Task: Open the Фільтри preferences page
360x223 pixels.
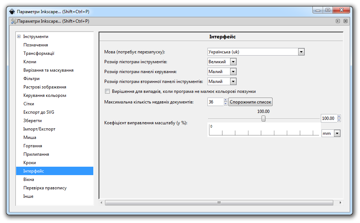Action: [31, 79]
